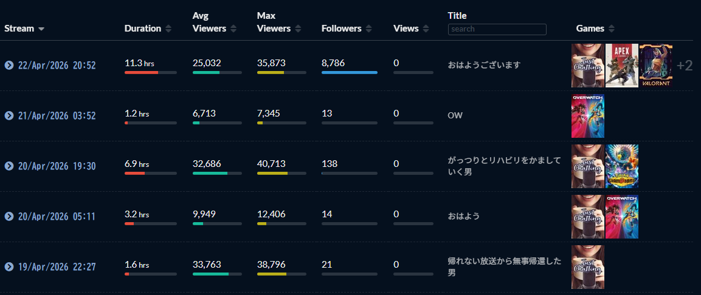
Task: Open the 20/Apr/2026 19:30 stream link
Action: (x=57, y=166)
